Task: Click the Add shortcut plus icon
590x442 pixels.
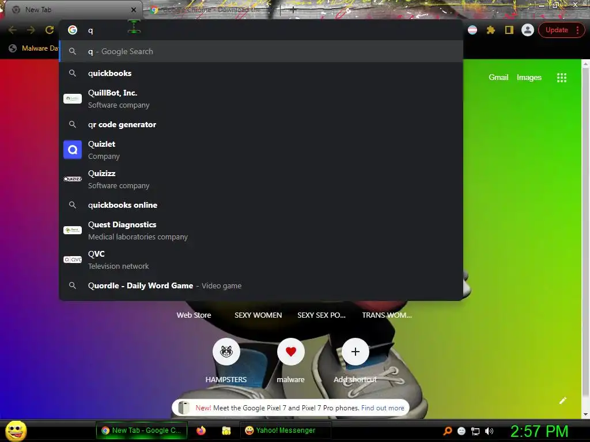Action: pos(355,352)
